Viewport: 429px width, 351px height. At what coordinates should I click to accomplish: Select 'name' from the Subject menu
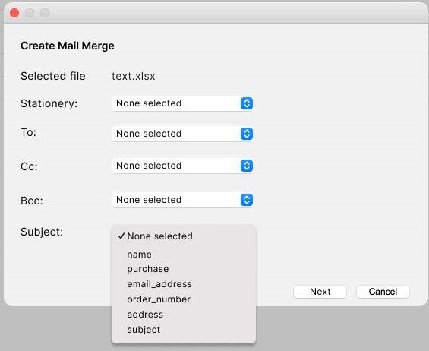coord(184,255)
